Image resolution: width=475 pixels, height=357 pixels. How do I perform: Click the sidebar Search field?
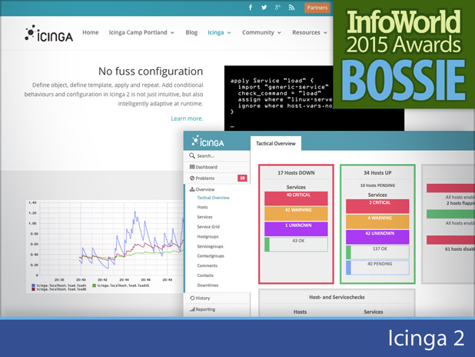pos(218,155)
